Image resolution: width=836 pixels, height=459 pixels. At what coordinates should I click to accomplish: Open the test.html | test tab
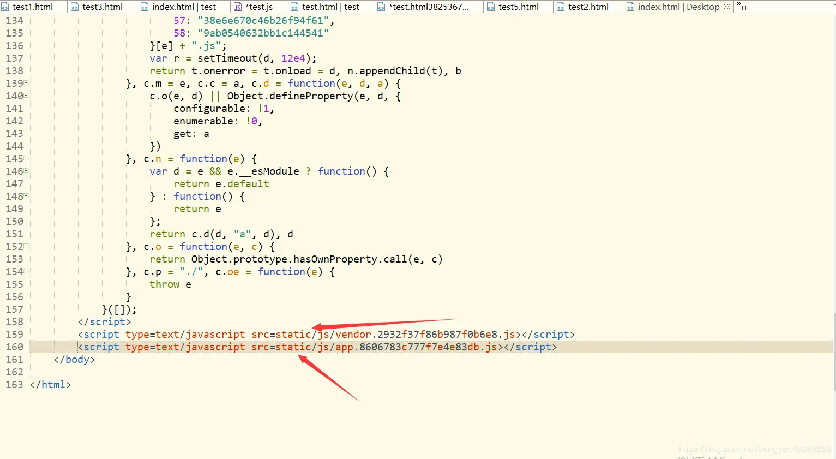pyautogui.click(x=330, y=7)
